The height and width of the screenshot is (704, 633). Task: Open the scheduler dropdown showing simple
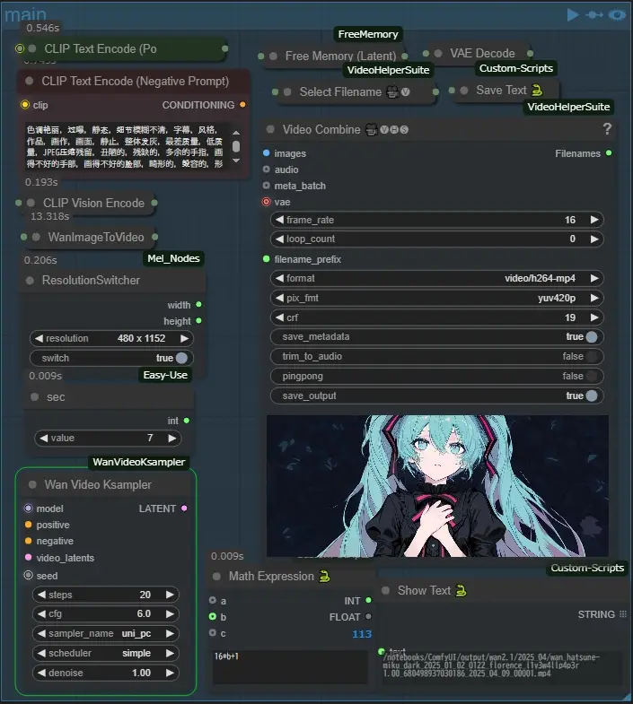pos(106,653)
